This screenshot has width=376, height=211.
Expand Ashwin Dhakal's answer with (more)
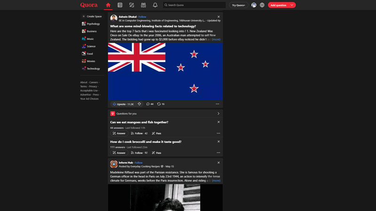click(x=216, y=39)
